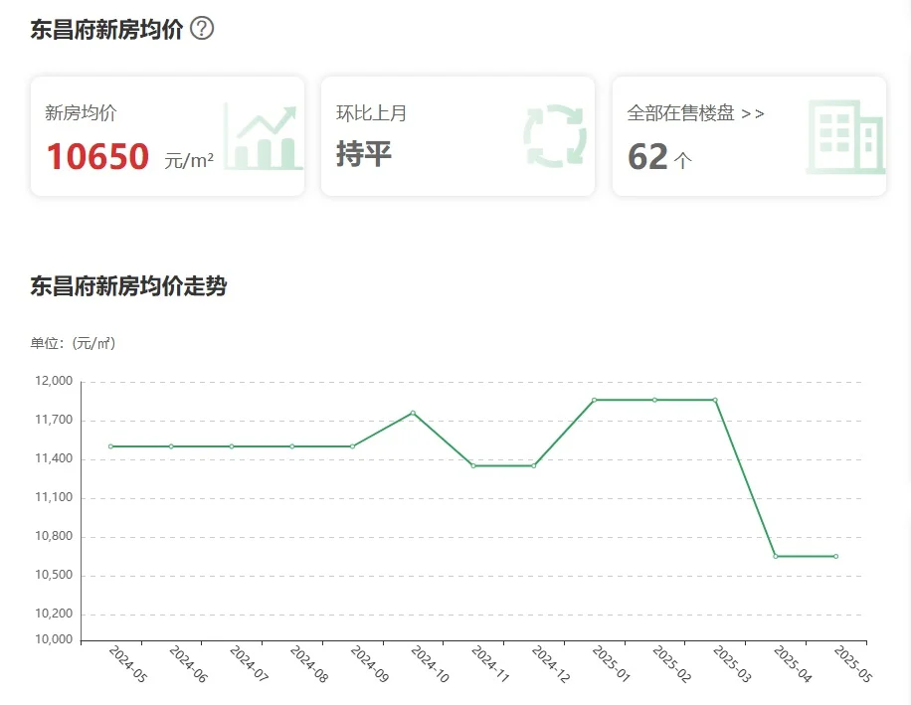
Task: Click the help question mark beside 东昌府新房均价
Action: pos(202,29)
